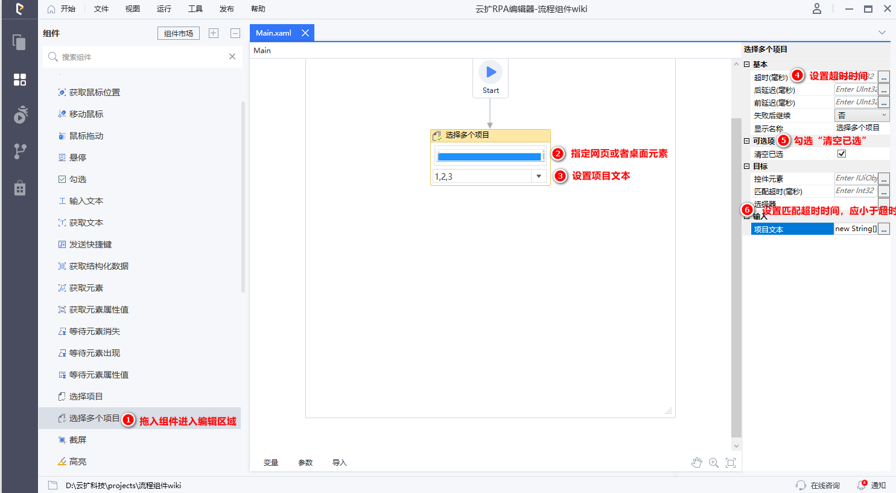Open the package store sidebar icon
Viewport: 896px width, 493px height.
pyautogui.click(x=19, y=188)
